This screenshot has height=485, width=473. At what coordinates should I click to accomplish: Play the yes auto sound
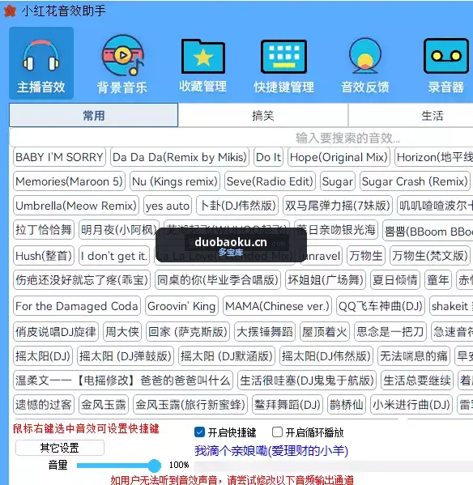[168, 206]
